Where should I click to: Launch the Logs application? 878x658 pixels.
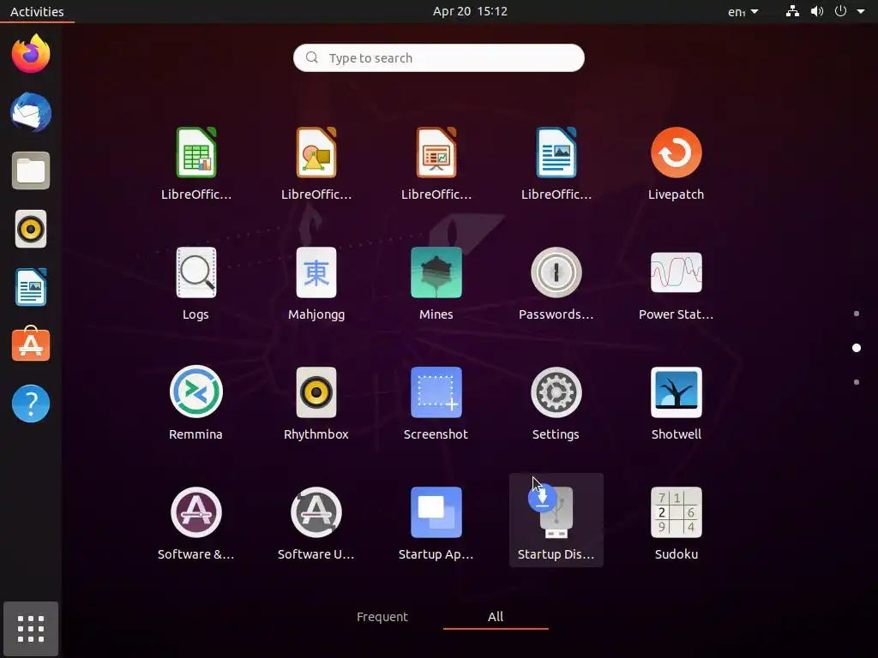click(x=196, y=272)
